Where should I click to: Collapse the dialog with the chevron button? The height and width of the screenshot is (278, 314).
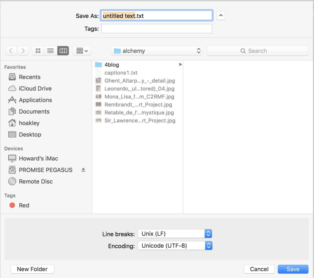221,16
